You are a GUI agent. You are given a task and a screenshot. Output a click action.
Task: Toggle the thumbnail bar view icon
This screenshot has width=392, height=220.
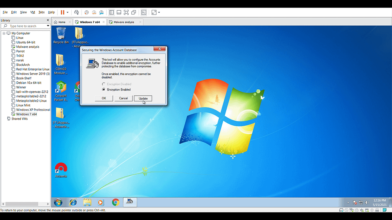tap(119, 12)
